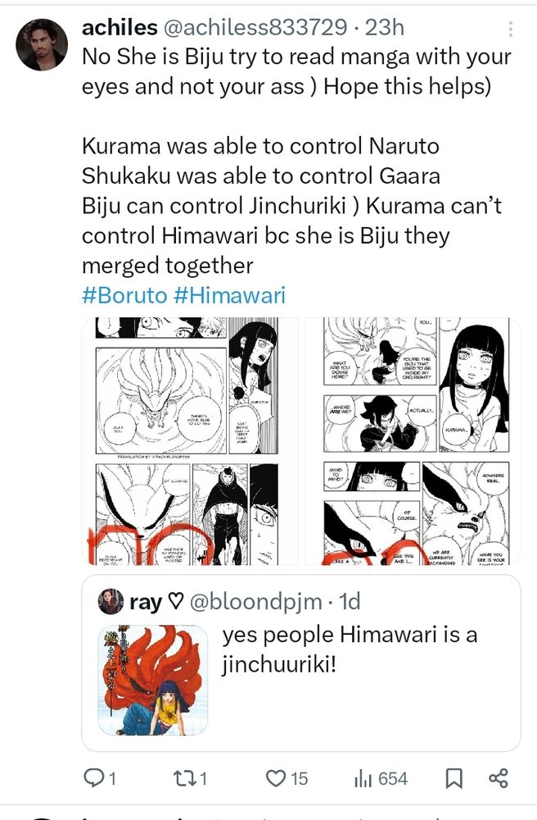Screen dimensions: 537x820
Task: Open the @achiless833729 handle
Action: (255, 27)
